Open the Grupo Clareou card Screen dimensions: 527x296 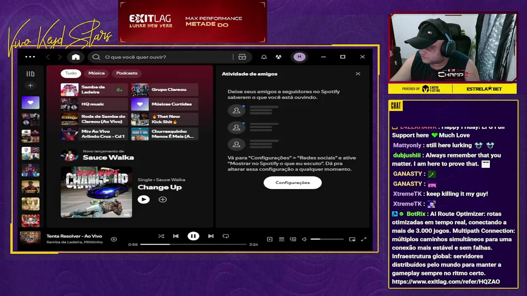pyautogui.click(x=165, y=90)
